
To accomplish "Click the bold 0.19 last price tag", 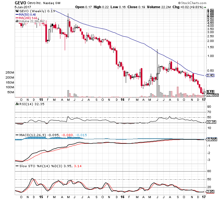I will pyautogui.click(x=210, y=92).
